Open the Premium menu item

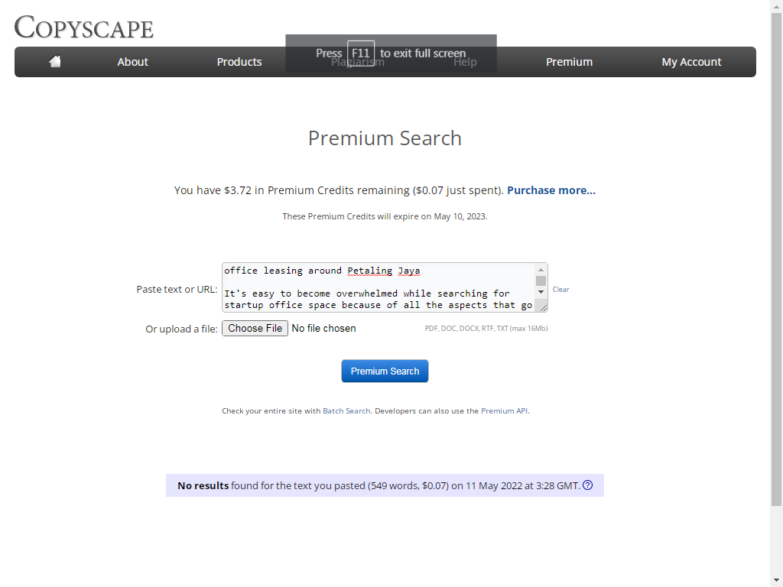[569, 62]
